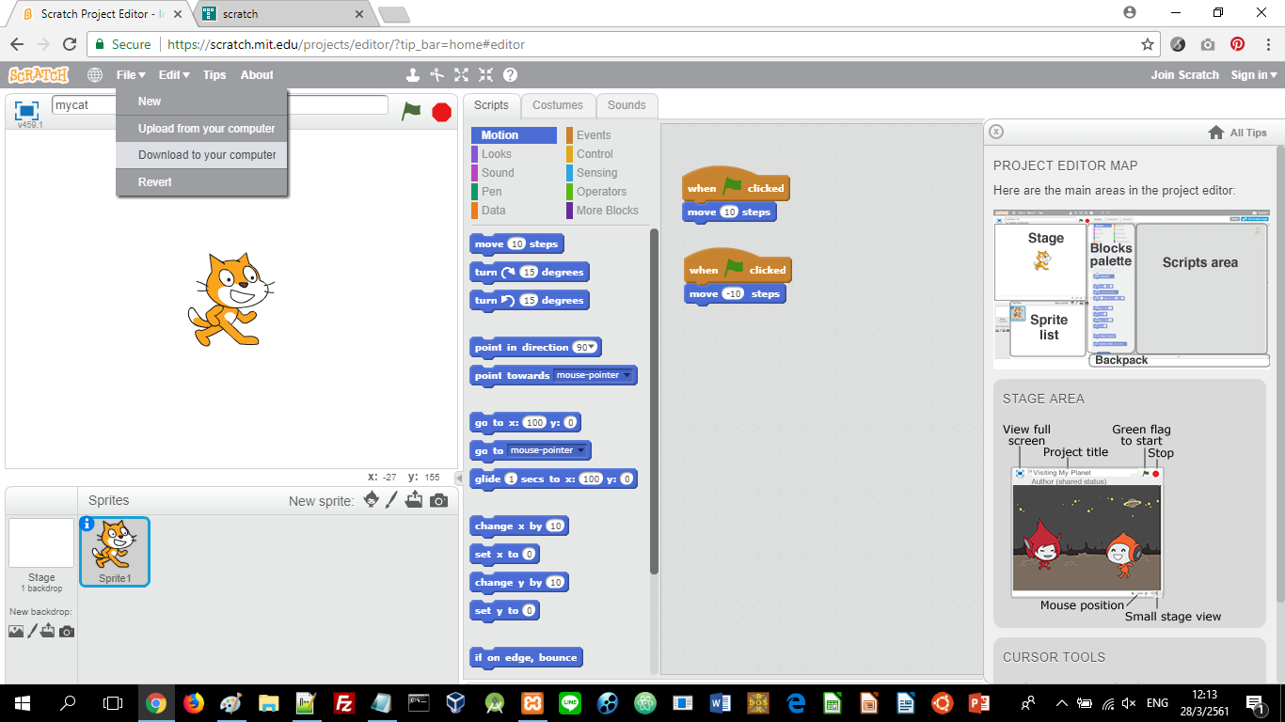
Task: Paint a new sprite
Action: pos(392,500)
